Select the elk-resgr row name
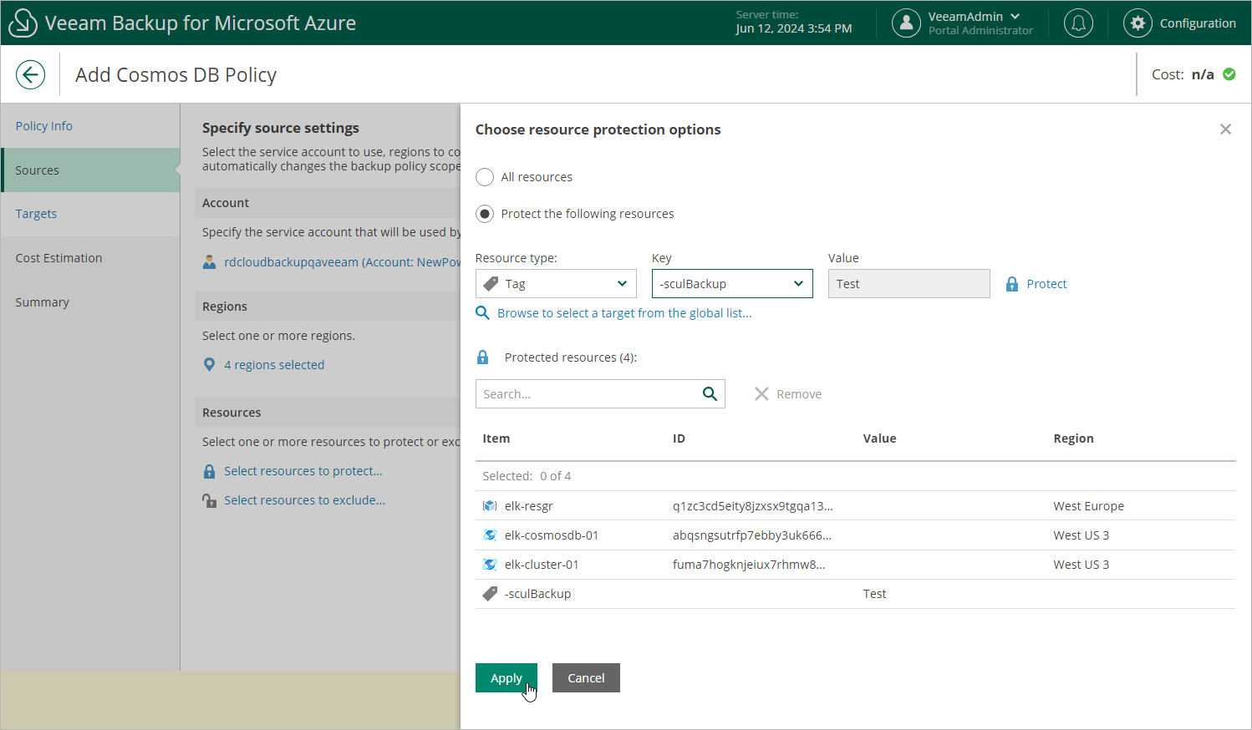Image resolution: width=1252 pixels, height=730 pixels. (528, 506)
